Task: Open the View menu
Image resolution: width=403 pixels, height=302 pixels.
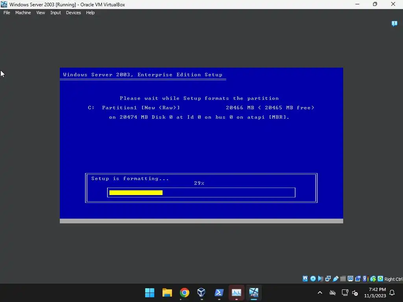Action: click(x=41, y=13)
